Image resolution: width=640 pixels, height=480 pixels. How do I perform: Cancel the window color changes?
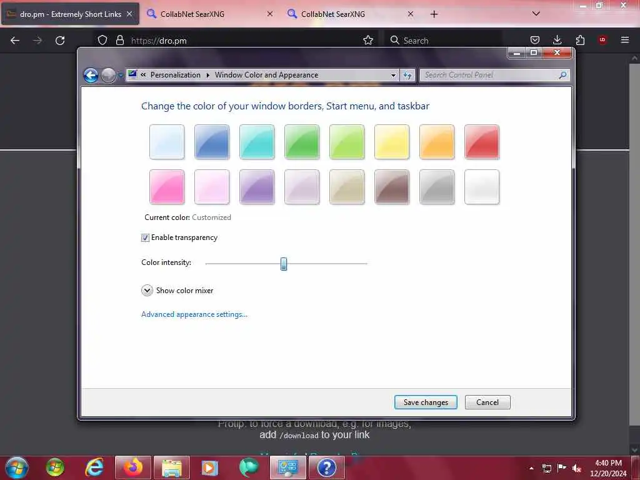(487, 402)
